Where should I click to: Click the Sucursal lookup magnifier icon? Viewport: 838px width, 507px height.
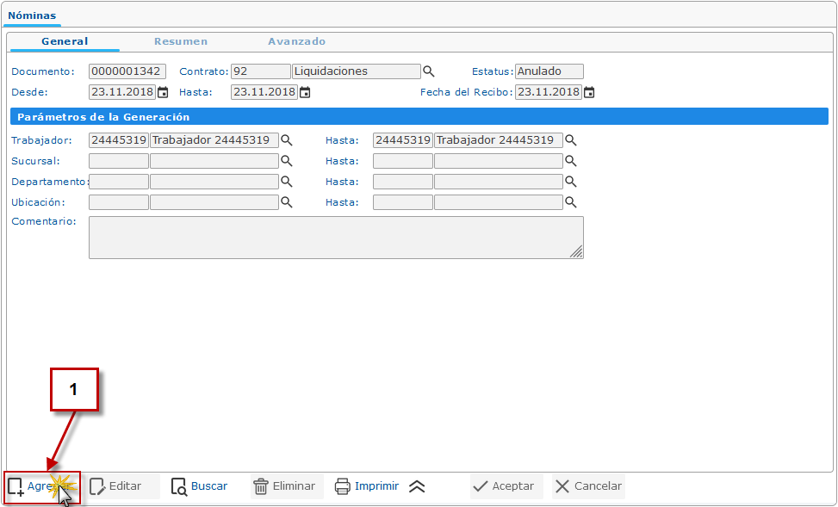pos(287,161)
